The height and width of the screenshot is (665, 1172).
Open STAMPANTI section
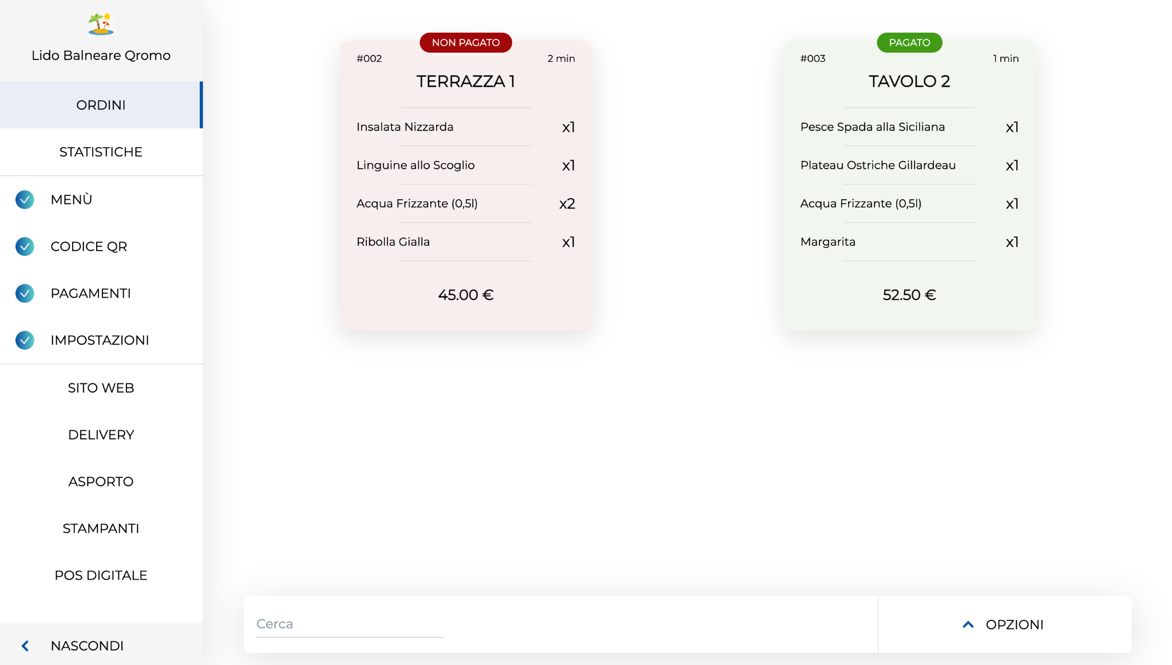coord(101,528)
